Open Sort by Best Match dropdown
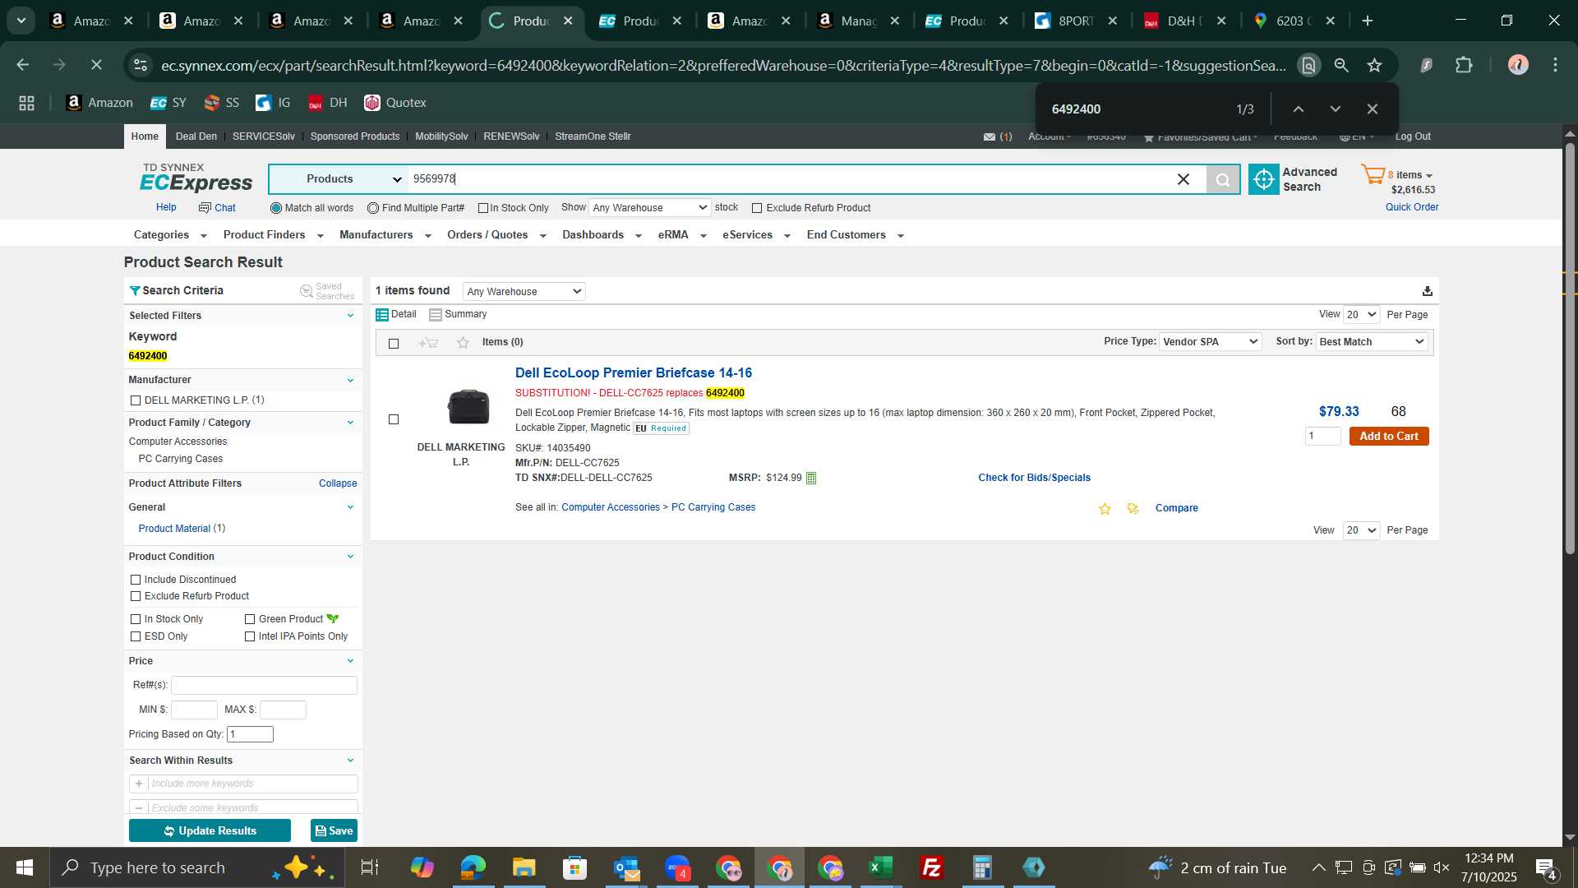Viewport: 1578px width, 888px height. coord(1372,342)
